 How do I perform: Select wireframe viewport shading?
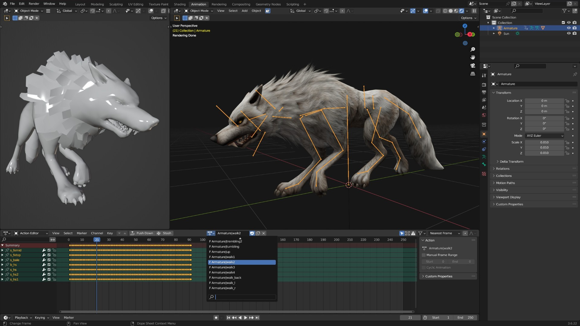pyautogui.click(x=445, y=11)
